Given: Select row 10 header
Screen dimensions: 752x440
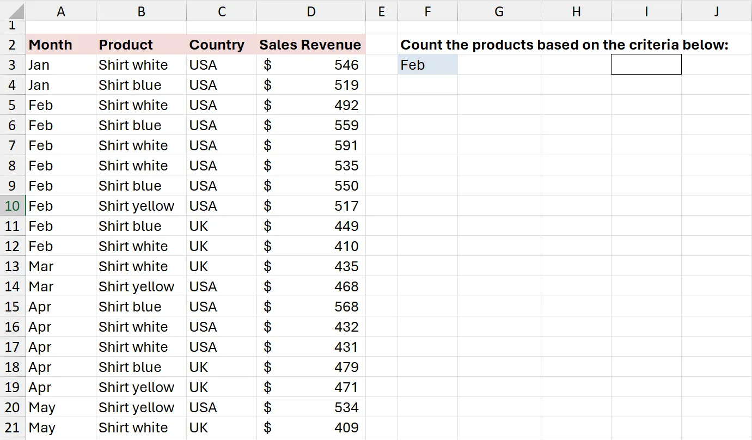Looking at the screenshot, I should (13, 206).
